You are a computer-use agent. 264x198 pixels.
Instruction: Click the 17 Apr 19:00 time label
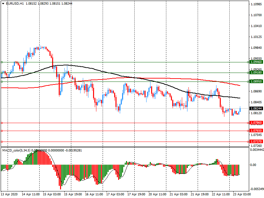coord(136,194)
